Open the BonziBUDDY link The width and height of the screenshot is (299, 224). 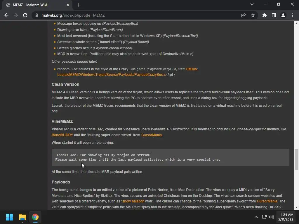tap(62, 135)
